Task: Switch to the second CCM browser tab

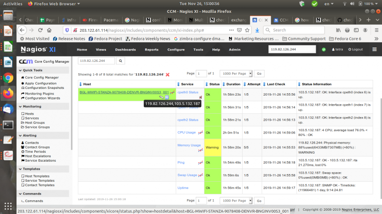Action: pyautogui.click(x=281, y=20)
